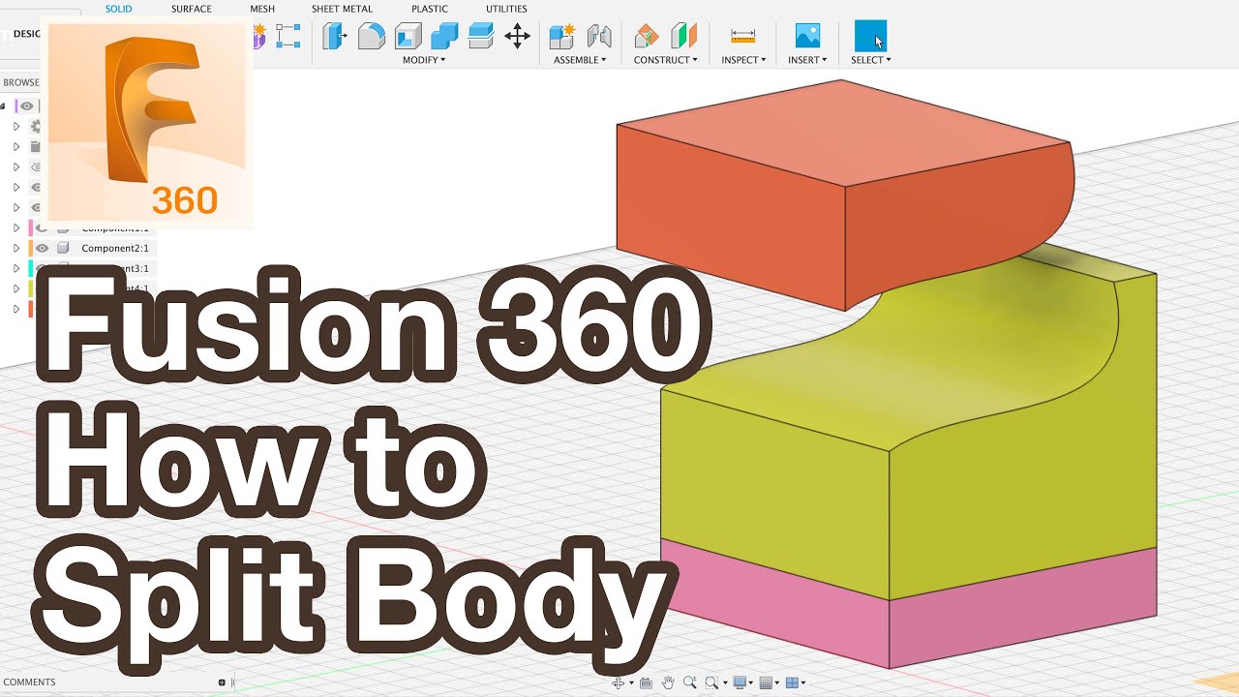
Task: Switch to the MESH tab
Action: click(262, 9)
